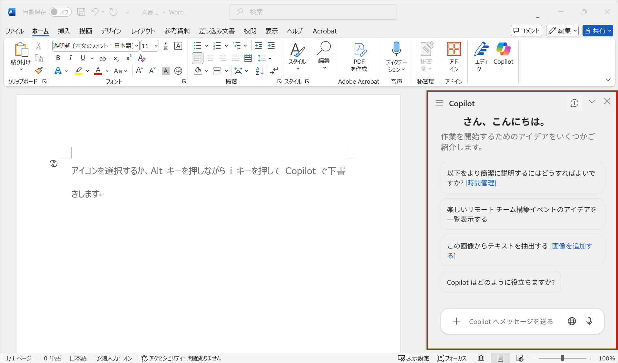Open the font name dropdown
Viewport: 618px width, 363px height.
coord(137,46)
